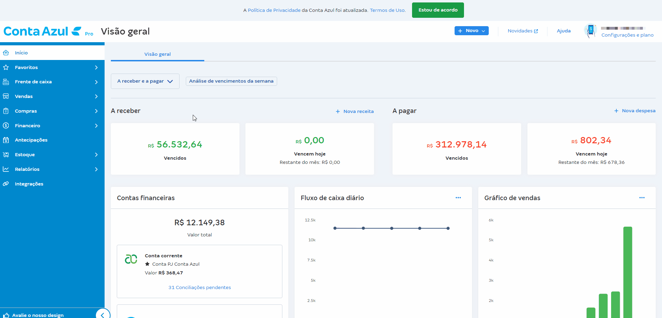The height and width of the screenshot is (318, 662).
Task: Open the Novo dropdown button
Action: 471,31
